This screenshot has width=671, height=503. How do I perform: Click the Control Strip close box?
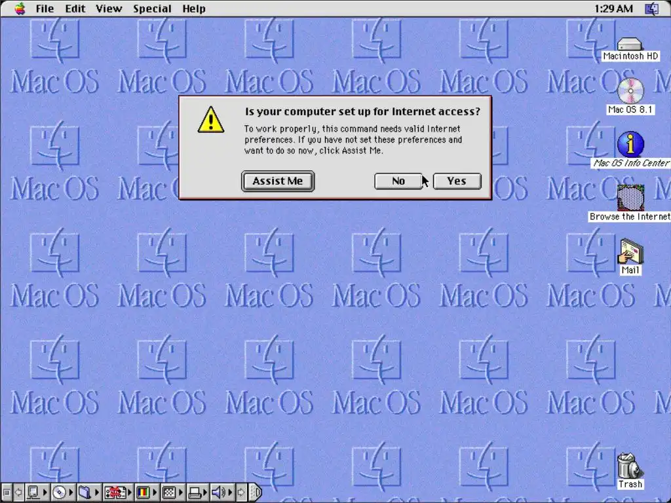pyautogui.click(x=7, y=493)
